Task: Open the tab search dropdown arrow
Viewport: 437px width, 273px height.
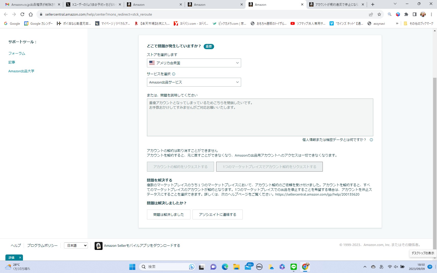Action: pyautogui.click(x=395, y=4)
